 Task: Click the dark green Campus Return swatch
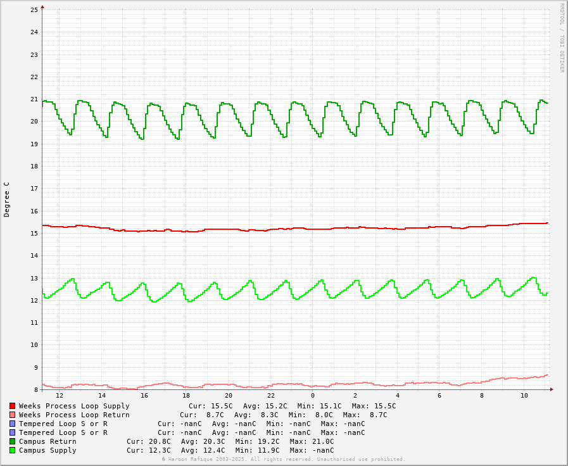pos(12,441)
